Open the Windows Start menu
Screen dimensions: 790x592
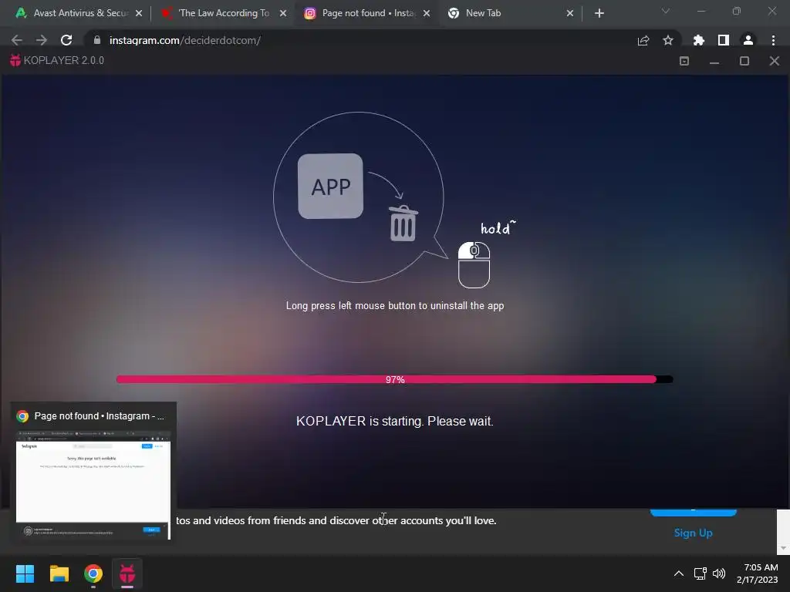pos(25,573)
